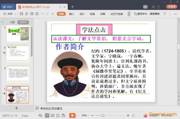Click the thumbnail panel scrollbar
Image resolution: width=180 pixels, height=119 pixels.
[x=32, y=42]
